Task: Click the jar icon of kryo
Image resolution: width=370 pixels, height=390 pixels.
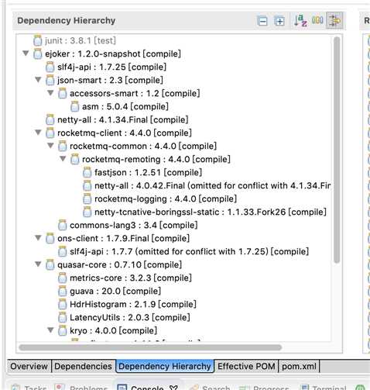Action: [x=62, y=330]
